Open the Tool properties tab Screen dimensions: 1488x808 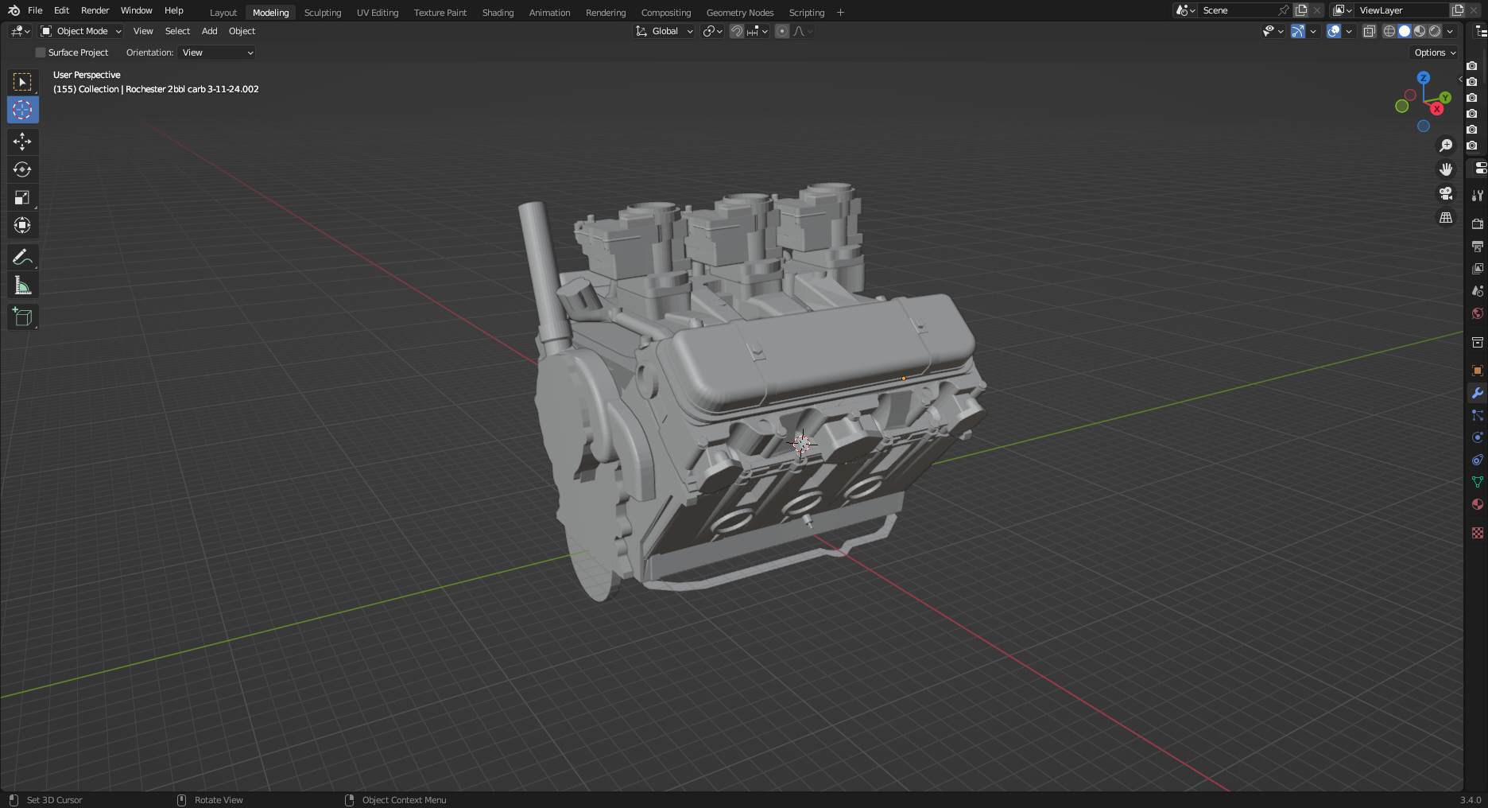[x=1478, y=195]
